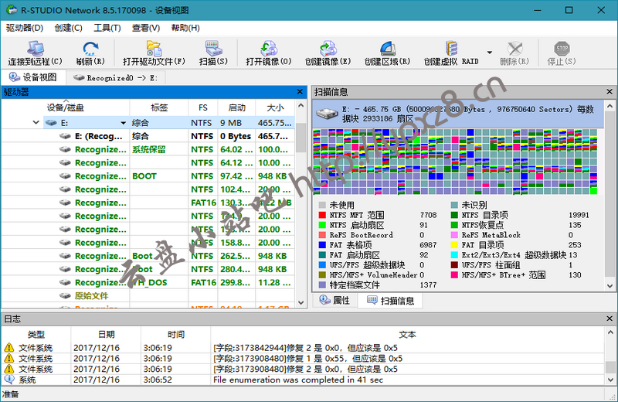This screenshot has width=618, height=402.
Task: Select the 原始文件 row
Action: [x=148, y=296]
